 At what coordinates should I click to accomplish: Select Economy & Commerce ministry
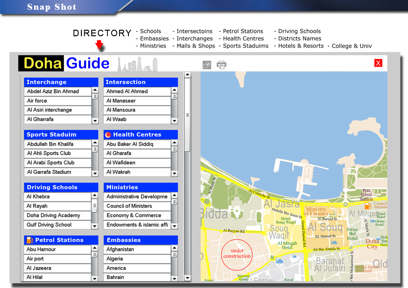click(x=137, y=215)
